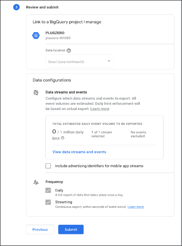The image size is (182, 246).
Task: Enable advertising identifiers for mobile app streams
Action: coord(48,166)
